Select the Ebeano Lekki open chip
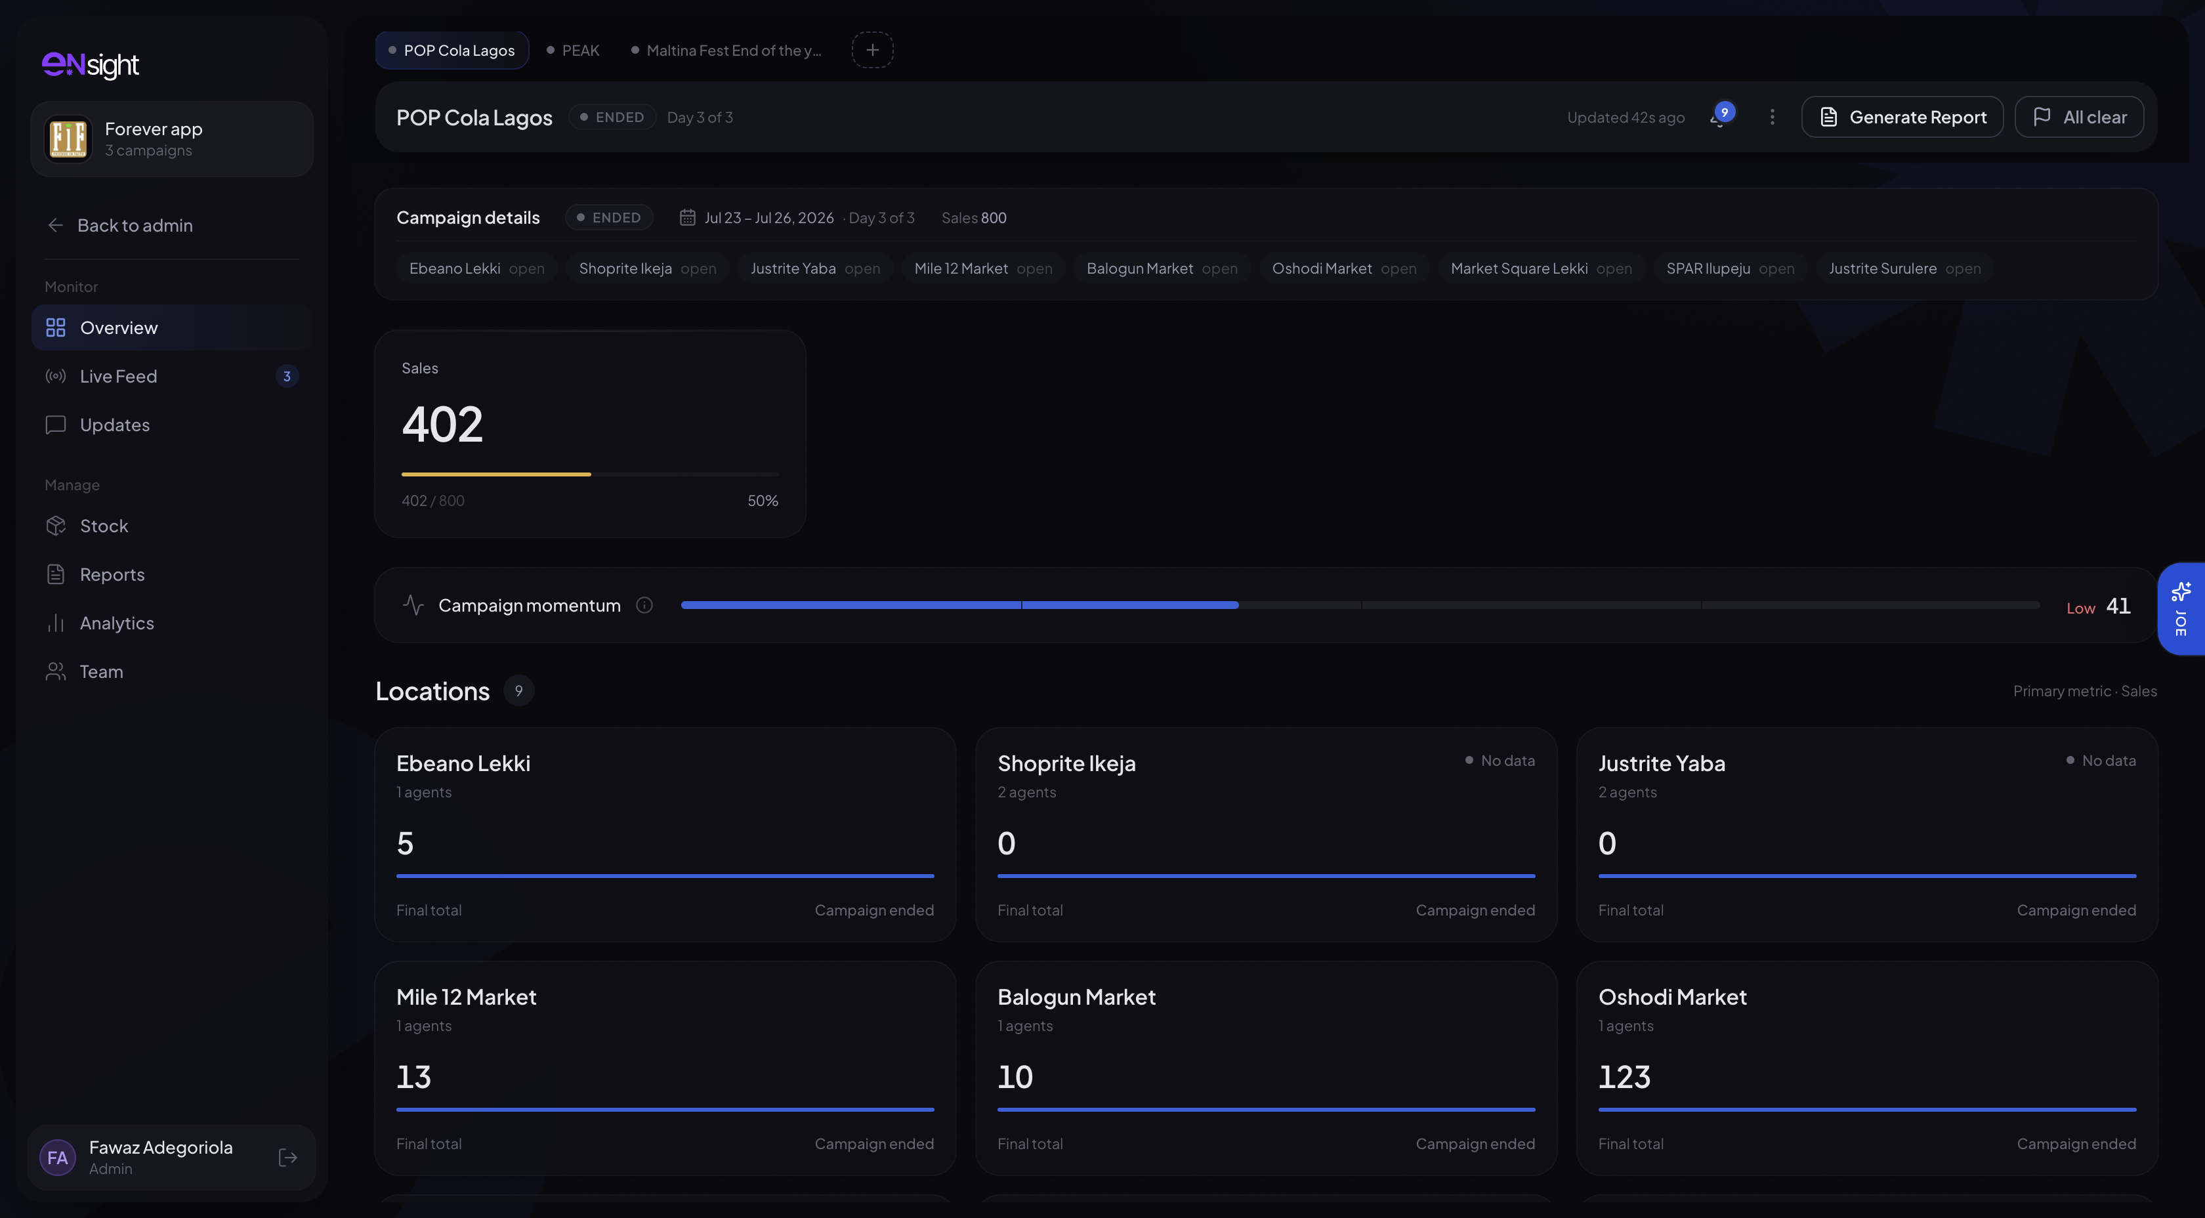 [x=477, y=269]
